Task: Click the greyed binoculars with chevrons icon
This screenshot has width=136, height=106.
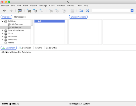Action: coord(50,11)
